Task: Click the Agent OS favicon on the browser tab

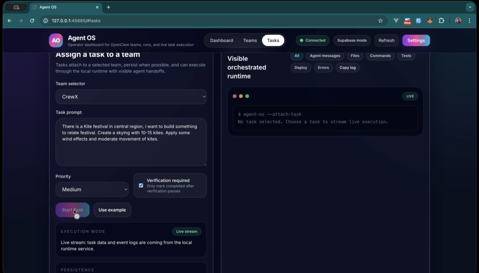Action: coord(33,7)
